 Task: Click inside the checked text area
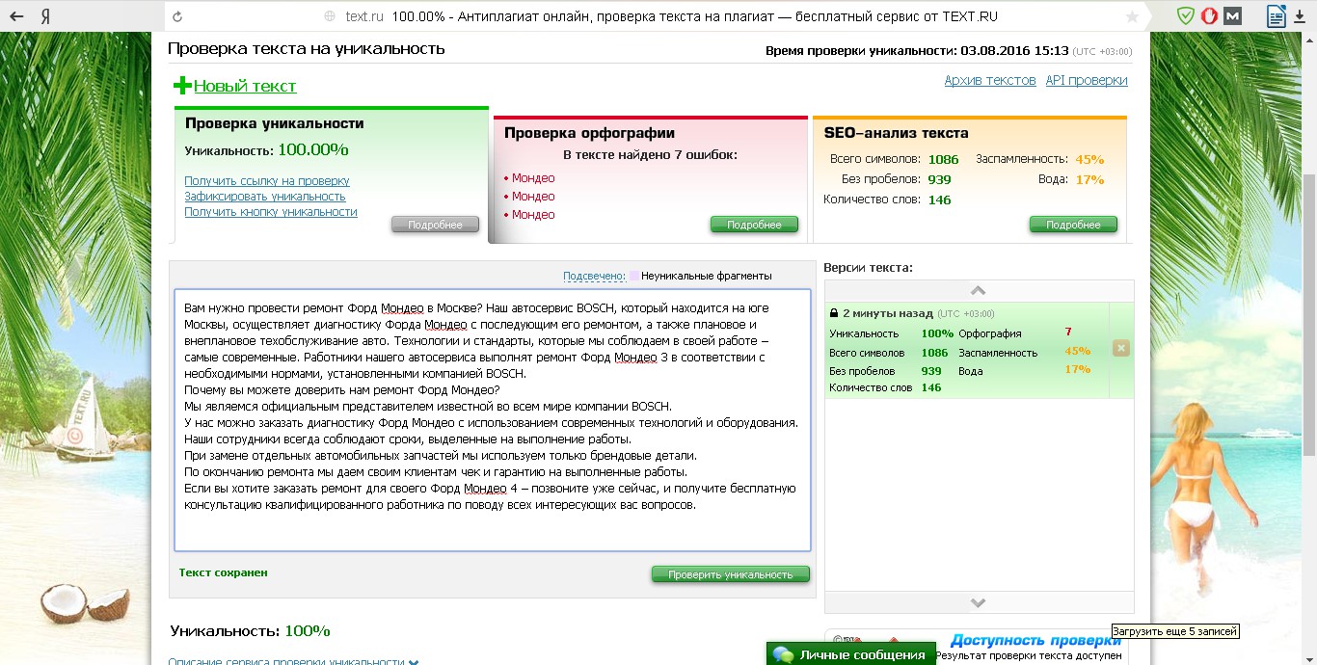pos(493,420)
